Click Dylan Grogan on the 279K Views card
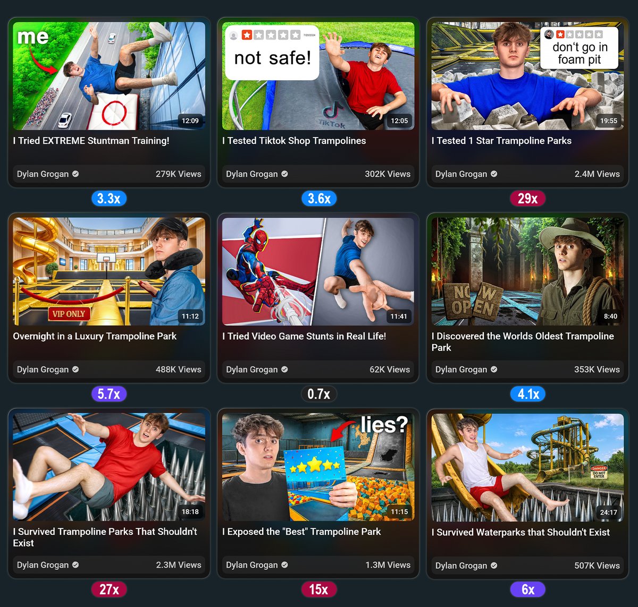The height and width of the screenshot is (607, 638). click(43, 174)
